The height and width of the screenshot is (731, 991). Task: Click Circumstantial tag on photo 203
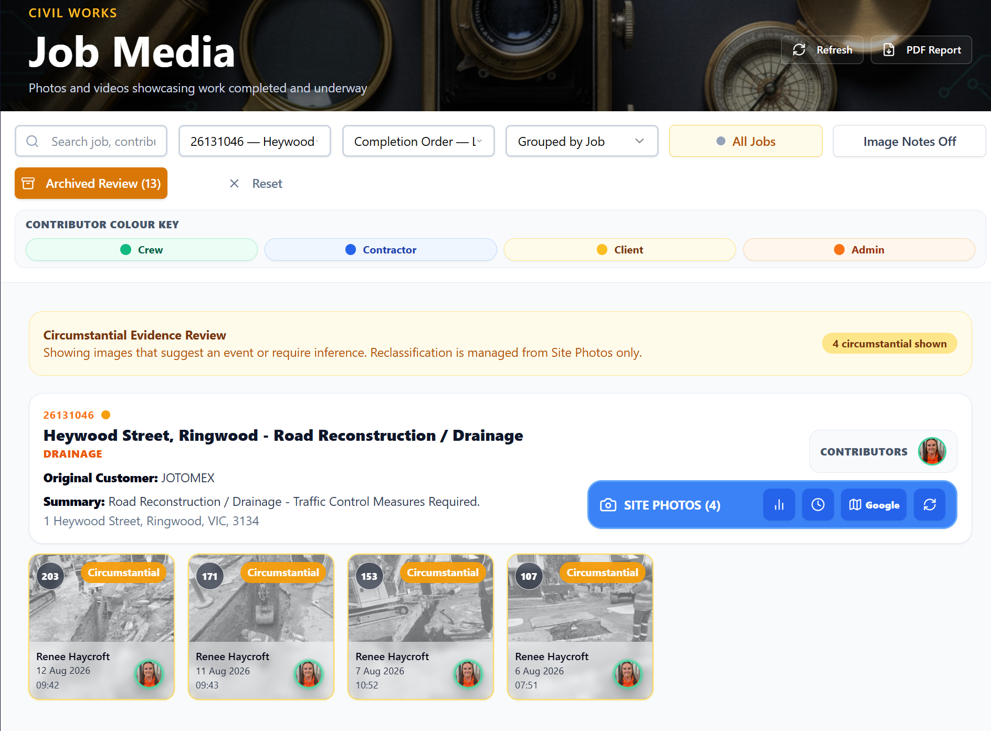(123, 573)
